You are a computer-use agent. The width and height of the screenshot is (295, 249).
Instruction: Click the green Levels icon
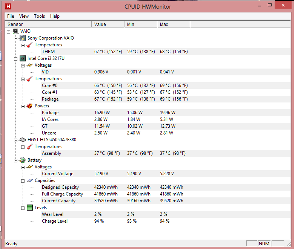30,208
